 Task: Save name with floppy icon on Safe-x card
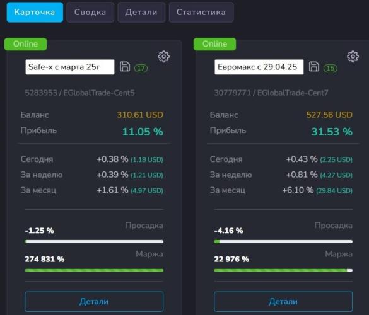point(125,67)
